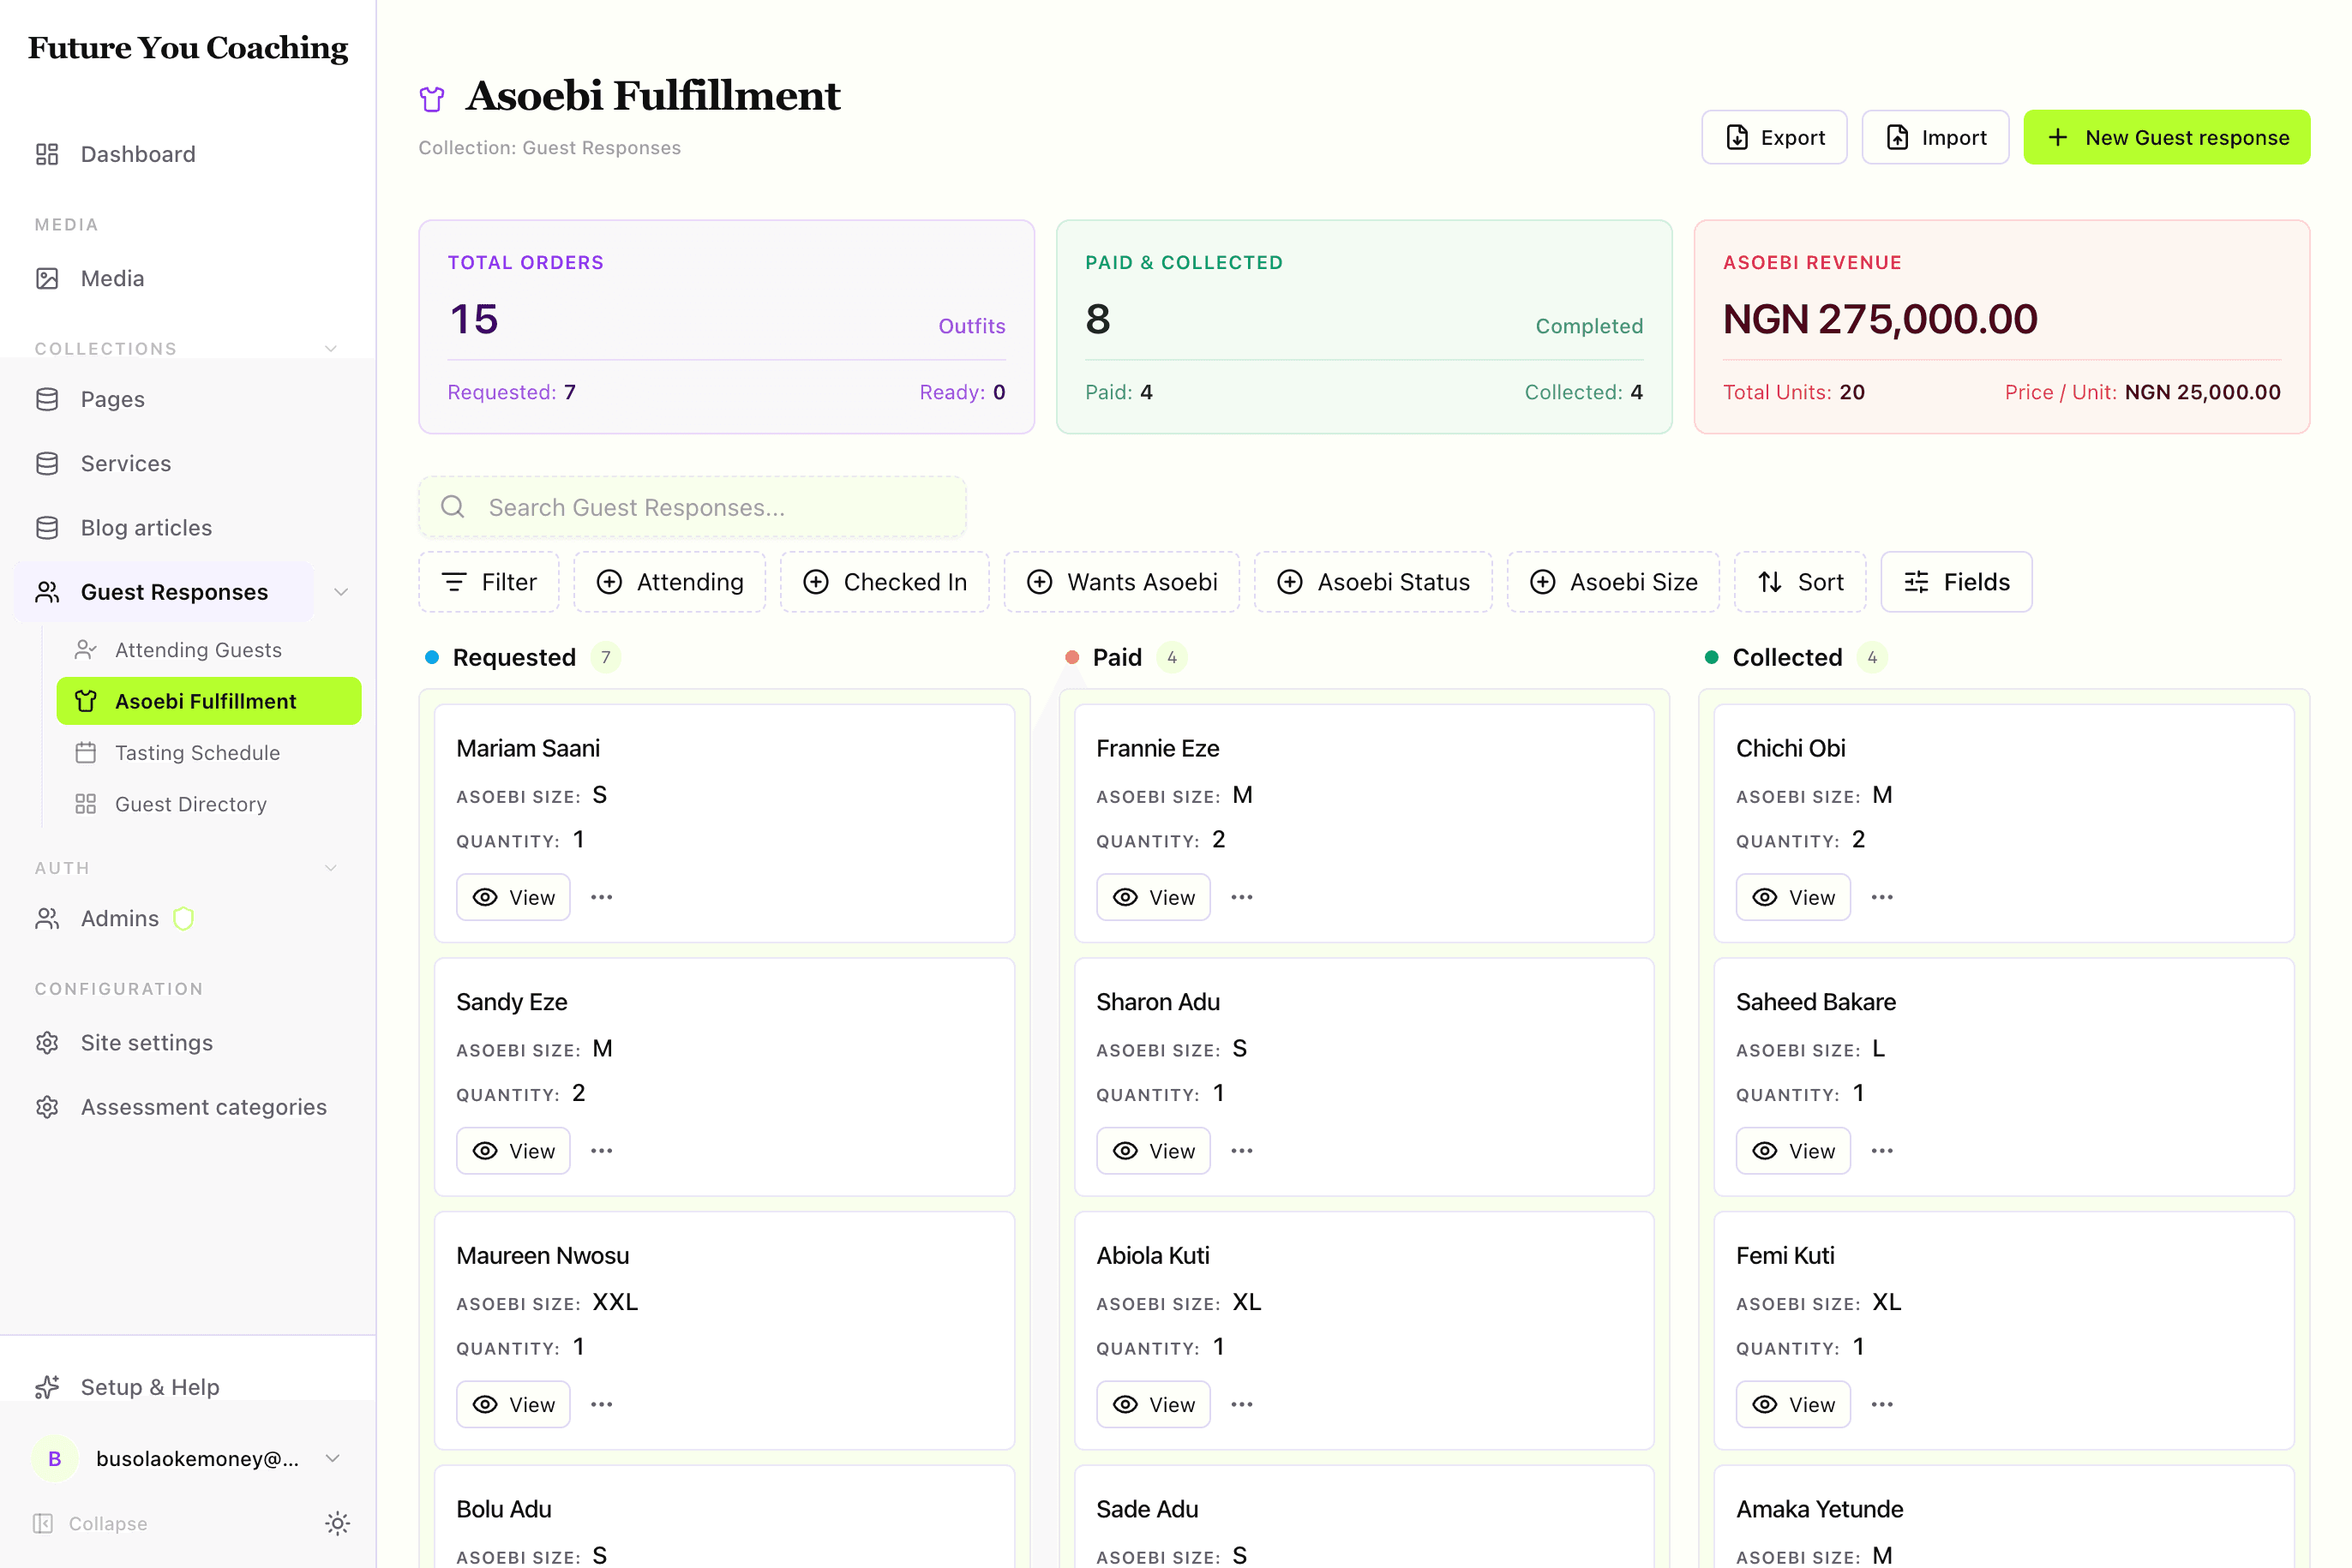The height and width of the screenshot is (1568, 2352).
Task: Click the Collapse sidebar panel icon
Action: coord(43,1523)
